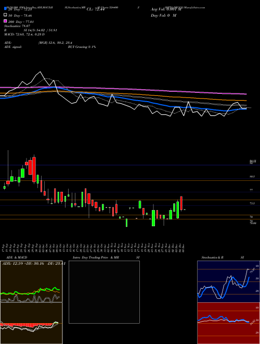This screenshot has height=344, width=260.
Task: Click the red MACD histogram bars
Action: [27, 325]
